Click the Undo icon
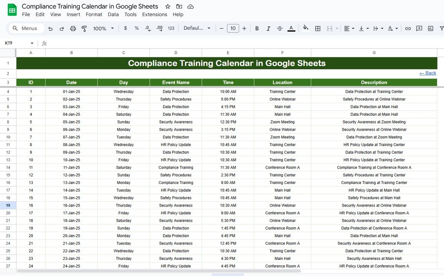The width and height of the screenshot is (444, 276). [x=50, y=28]
